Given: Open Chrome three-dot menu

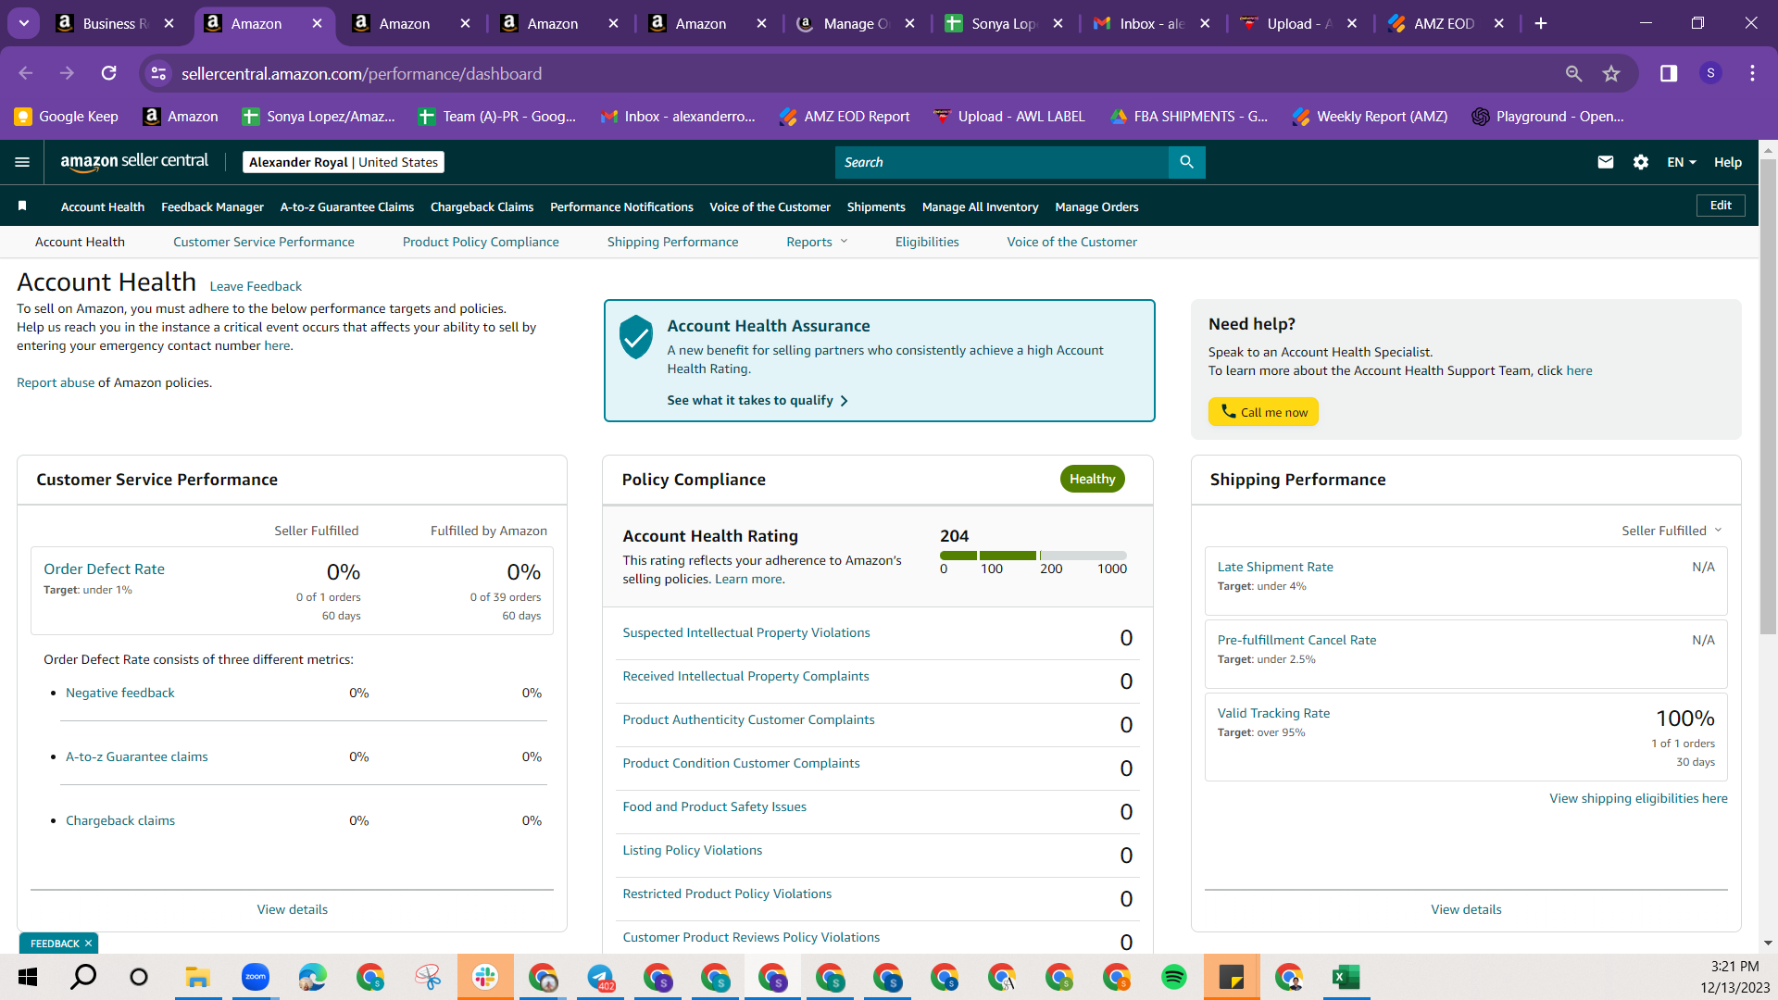Looking at the screenshot, I should coord(1752,73).
